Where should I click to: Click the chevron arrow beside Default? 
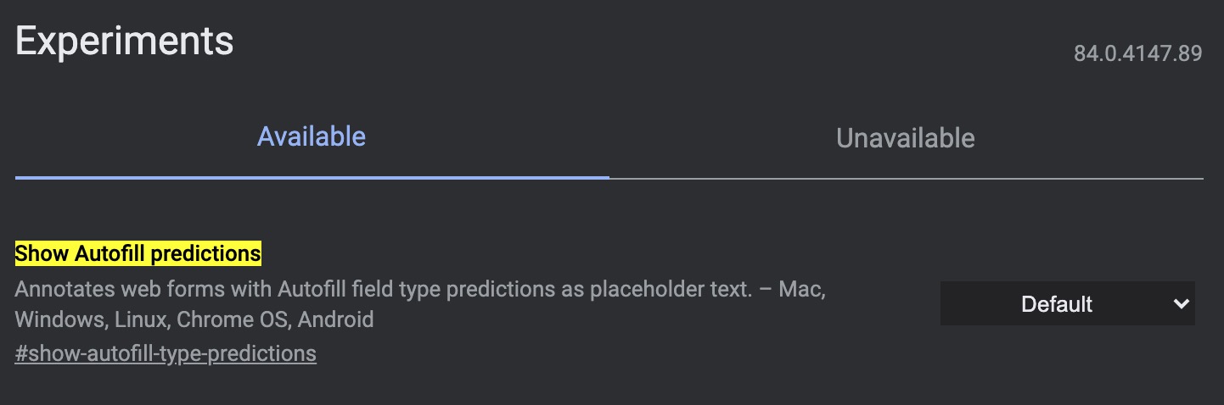(1181, 304)
